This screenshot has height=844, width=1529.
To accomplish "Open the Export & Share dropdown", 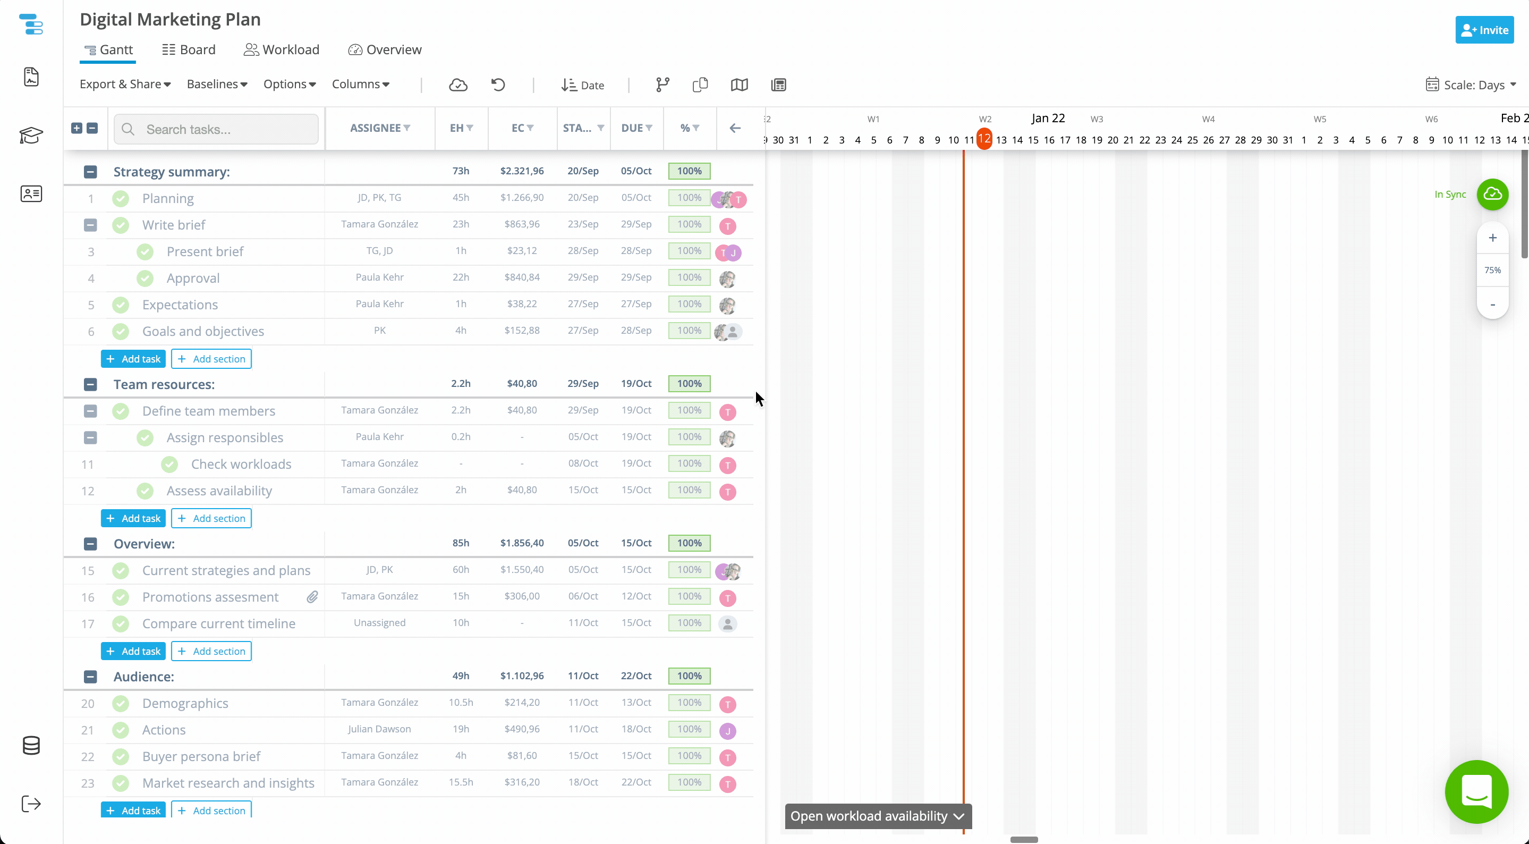I will pos(125,85).
